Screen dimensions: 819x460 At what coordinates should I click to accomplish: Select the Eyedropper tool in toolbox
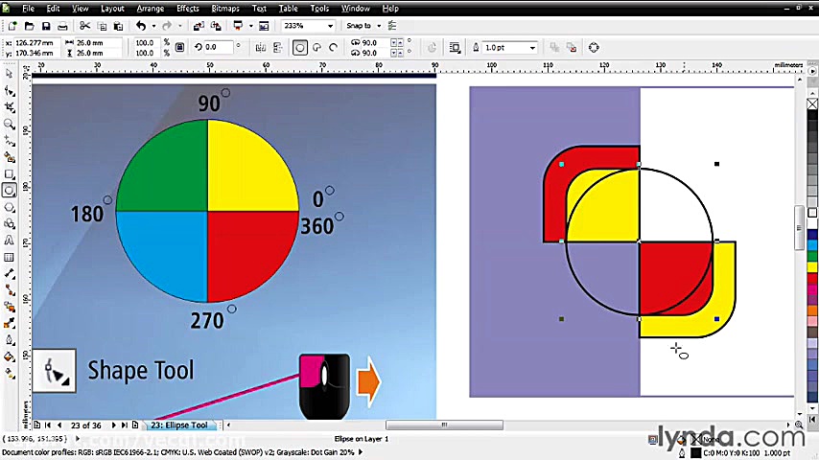point(9,324)
